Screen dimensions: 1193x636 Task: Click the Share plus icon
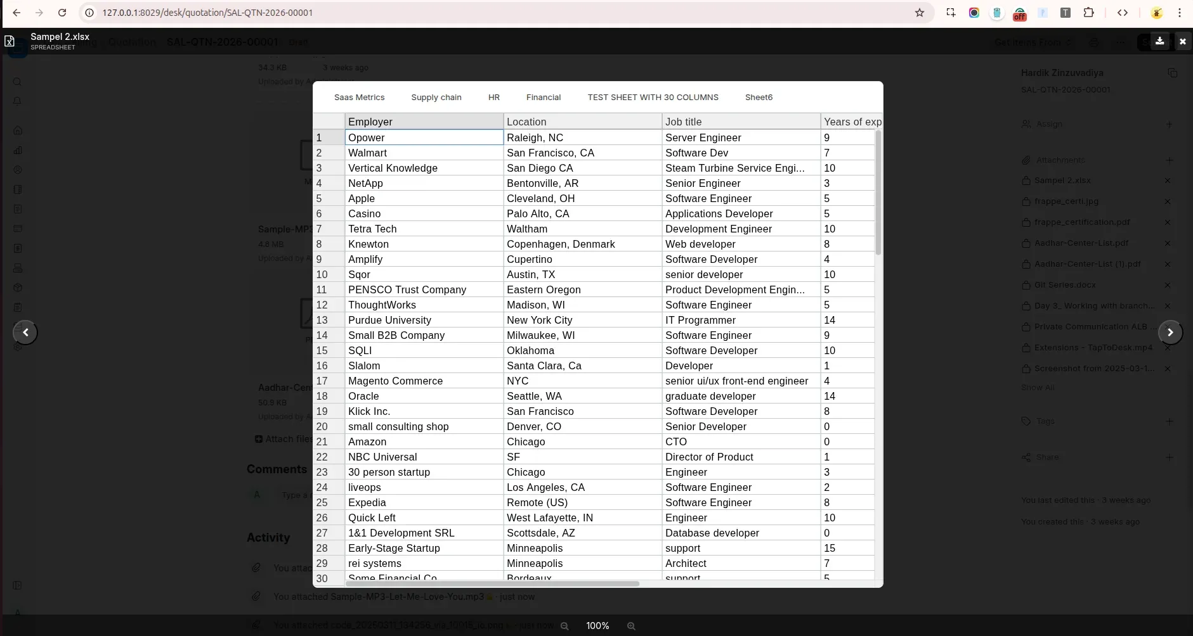[1170, 457]
